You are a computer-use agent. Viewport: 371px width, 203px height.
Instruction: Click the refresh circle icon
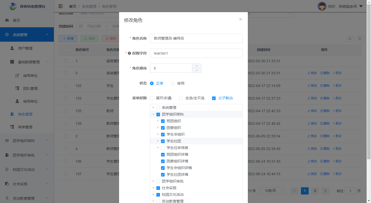click(x=360, y=39)
